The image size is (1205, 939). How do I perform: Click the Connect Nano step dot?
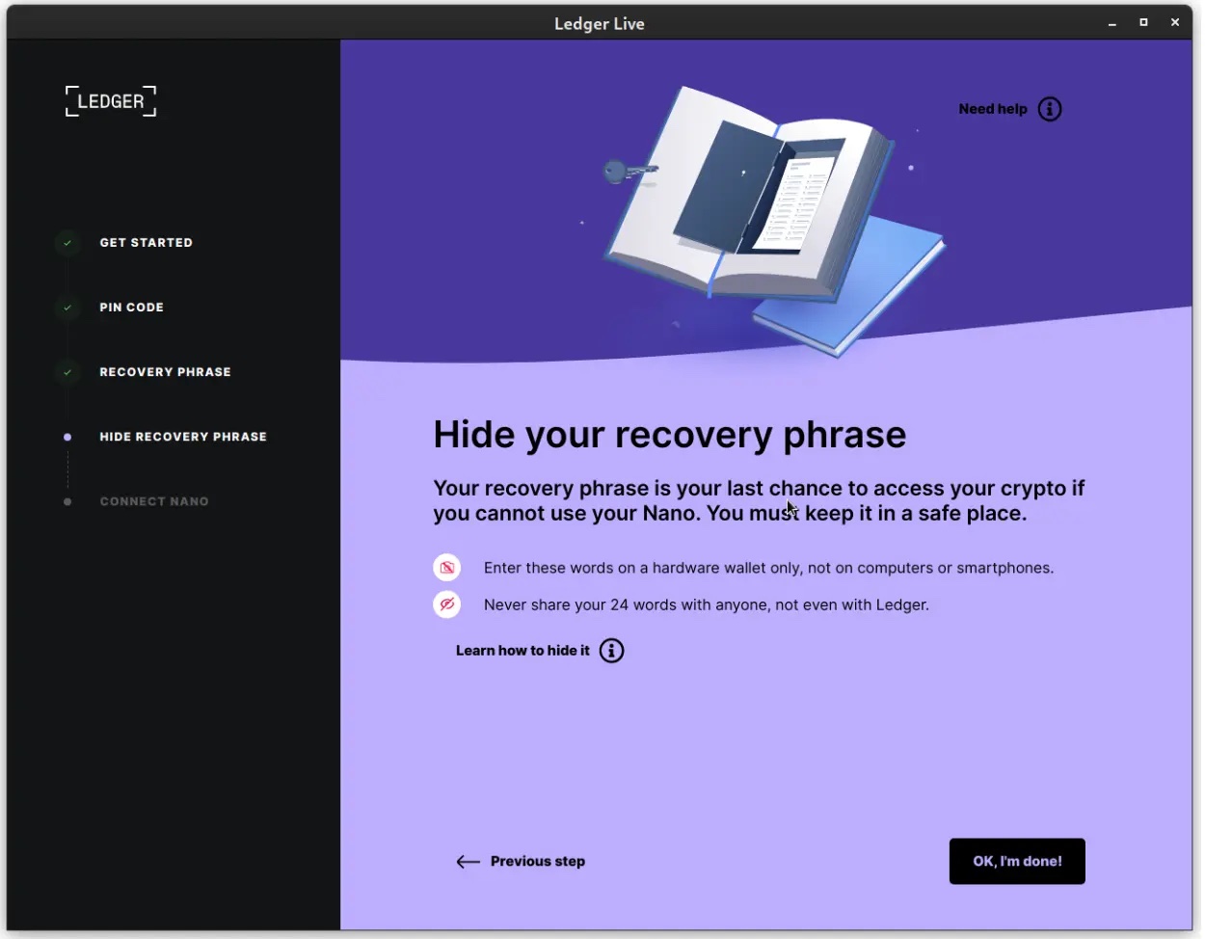(x=67, y=501)
